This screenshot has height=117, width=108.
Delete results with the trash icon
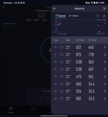coord(98,16)
